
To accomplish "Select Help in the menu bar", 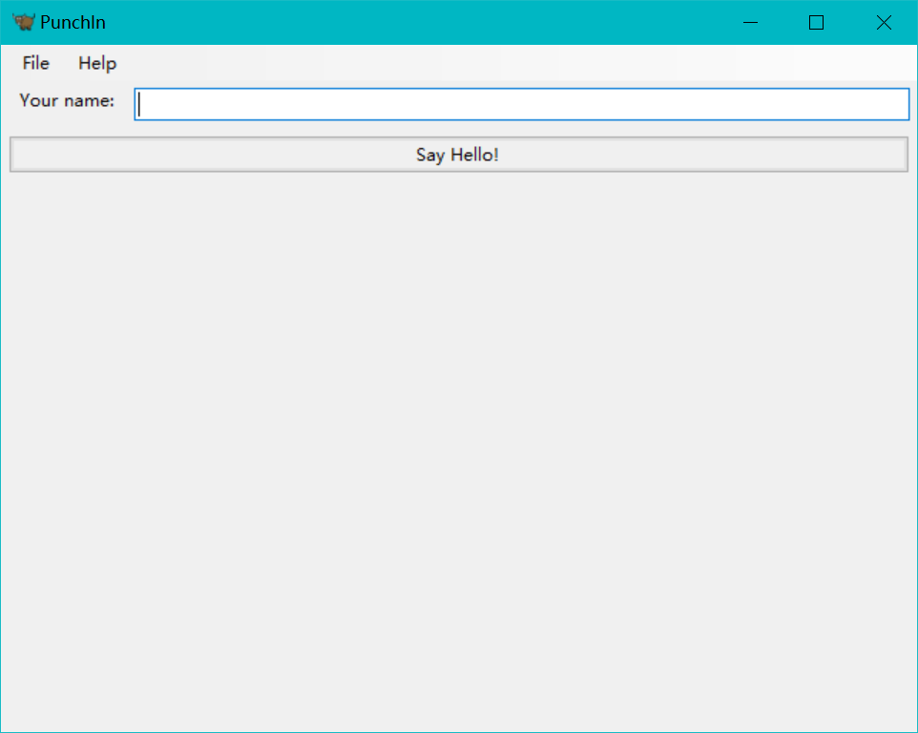I will tap(97, 64).
